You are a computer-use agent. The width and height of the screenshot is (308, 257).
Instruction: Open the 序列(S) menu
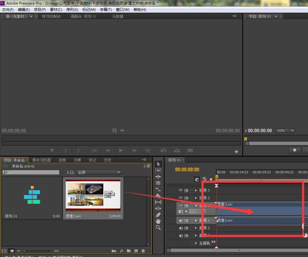tap(73, 9)
